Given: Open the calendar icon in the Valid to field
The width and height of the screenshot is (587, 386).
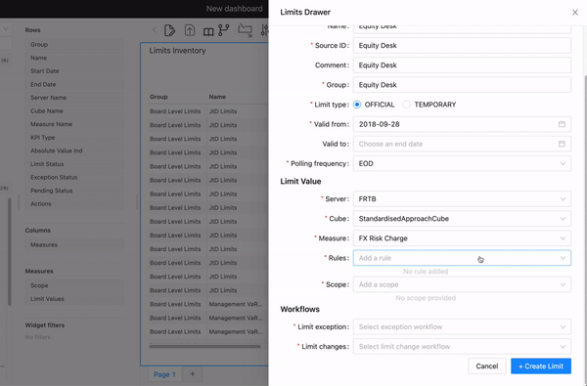Looking at the screenshot, I should point(562,144).
